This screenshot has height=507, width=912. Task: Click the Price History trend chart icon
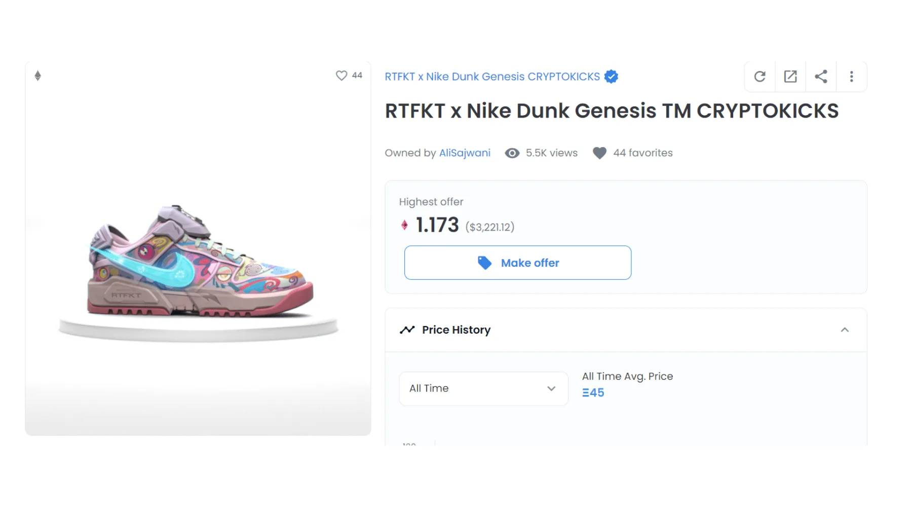point(407,330)
